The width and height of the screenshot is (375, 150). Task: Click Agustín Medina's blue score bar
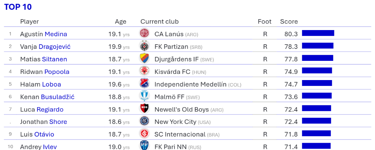click(x=318, y=33)
